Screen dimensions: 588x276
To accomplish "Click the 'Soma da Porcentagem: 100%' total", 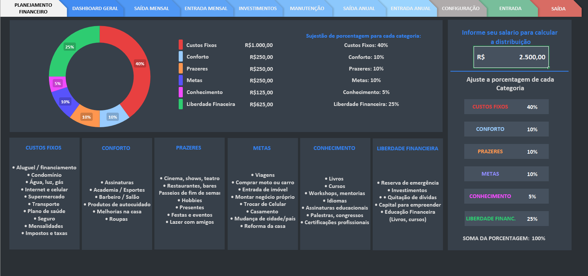I will coord(504,238).
